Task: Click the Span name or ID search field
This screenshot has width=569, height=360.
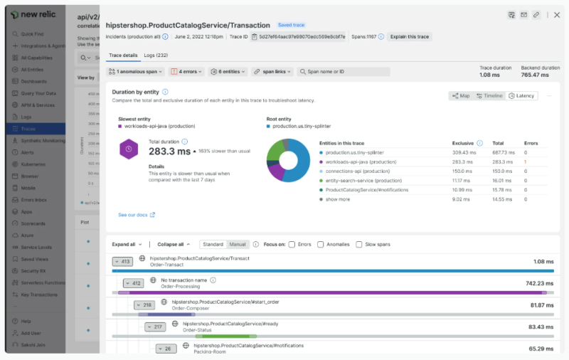Action: [344, 71]
